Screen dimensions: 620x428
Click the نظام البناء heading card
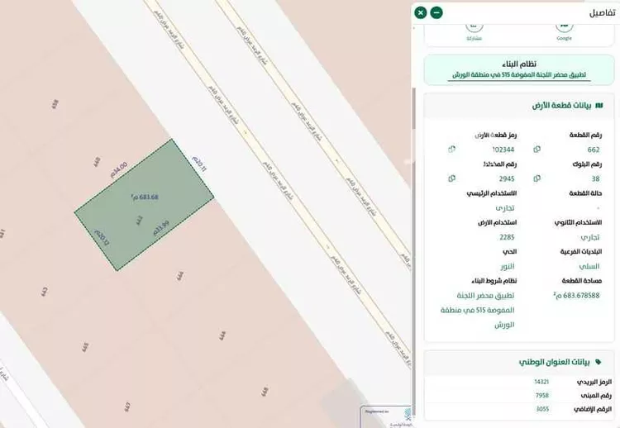(519, 69)
